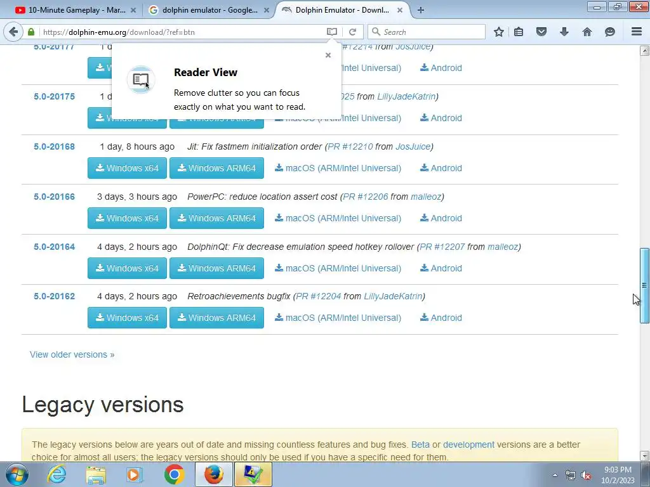
Task: Download Android build in the topmost row
Action: click(441, 68)
